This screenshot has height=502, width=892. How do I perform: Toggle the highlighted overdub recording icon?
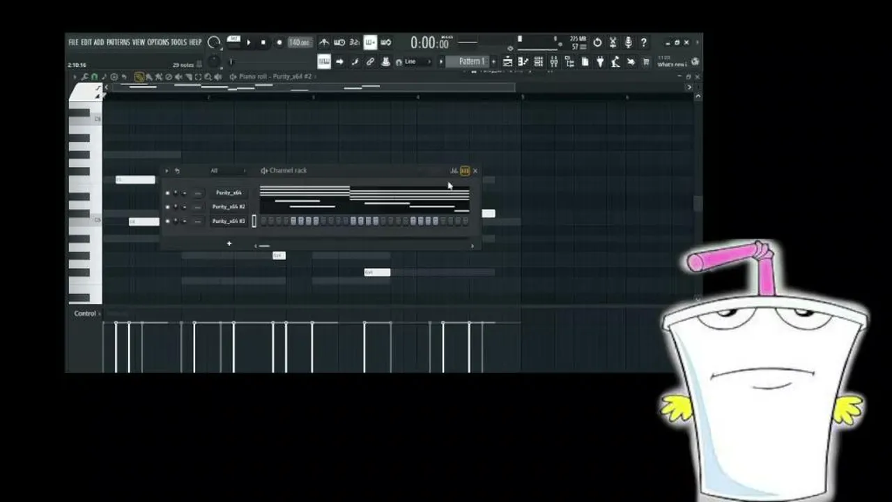tap(370, 43)
